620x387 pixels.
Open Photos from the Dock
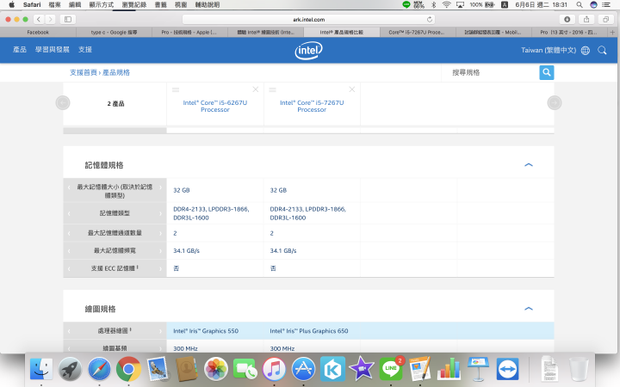[x=216, y=370]
